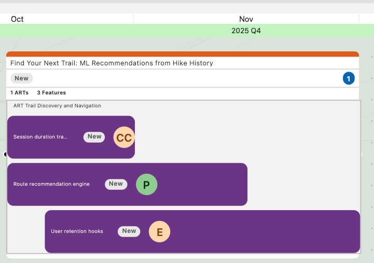This screenshot has height=263, width=374.
Task: Click the E assignee avatar
Action: (x=160, y=232)
